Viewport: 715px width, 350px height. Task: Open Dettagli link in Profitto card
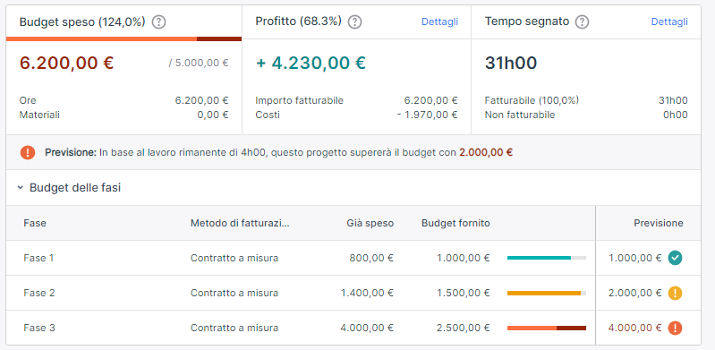(x=439, y=21)
